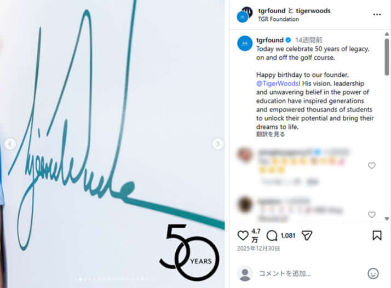Click the comments scrollbar up arrow
The width and height of the screenshot is (391, 288).
387,33
